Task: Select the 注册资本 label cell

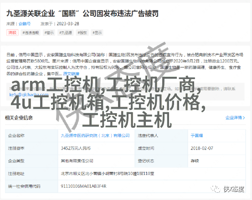Action: (31, 148)
